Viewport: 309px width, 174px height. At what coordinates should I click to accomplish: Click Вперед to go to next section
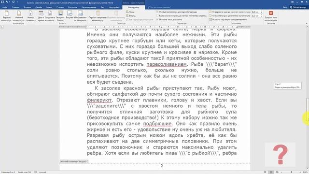point(131,15)
